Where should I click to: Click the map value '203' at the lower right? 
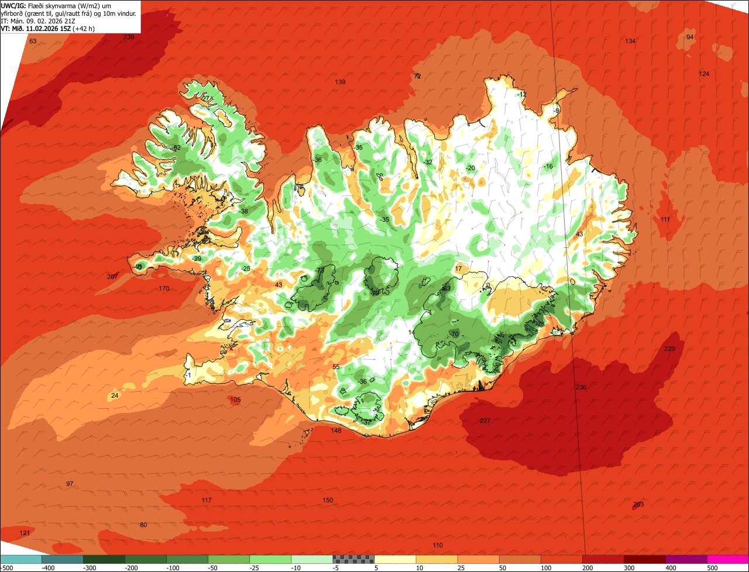638,504
